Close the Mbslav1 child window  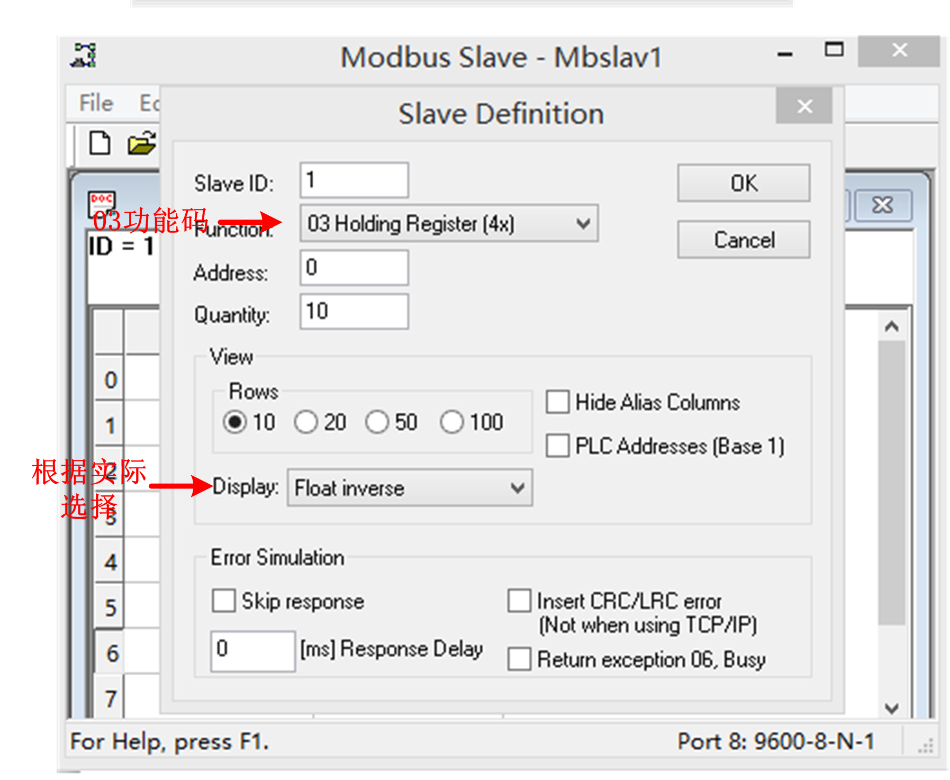click(x=882, y=205)
